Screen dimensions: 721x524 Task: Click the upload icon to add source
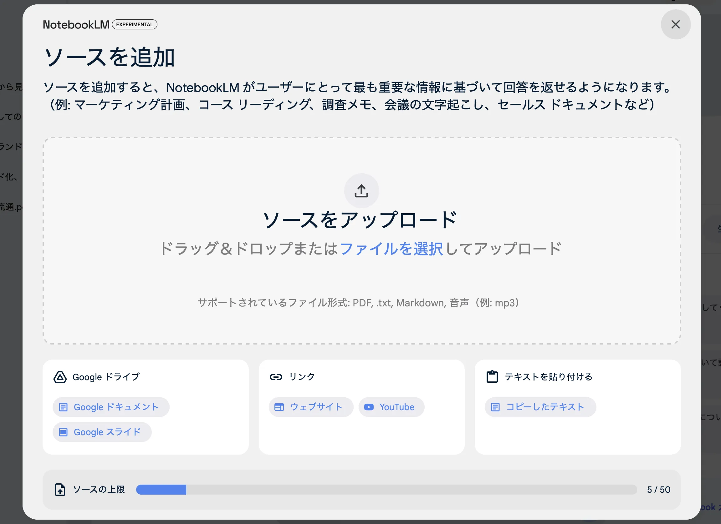click(361, 190)
